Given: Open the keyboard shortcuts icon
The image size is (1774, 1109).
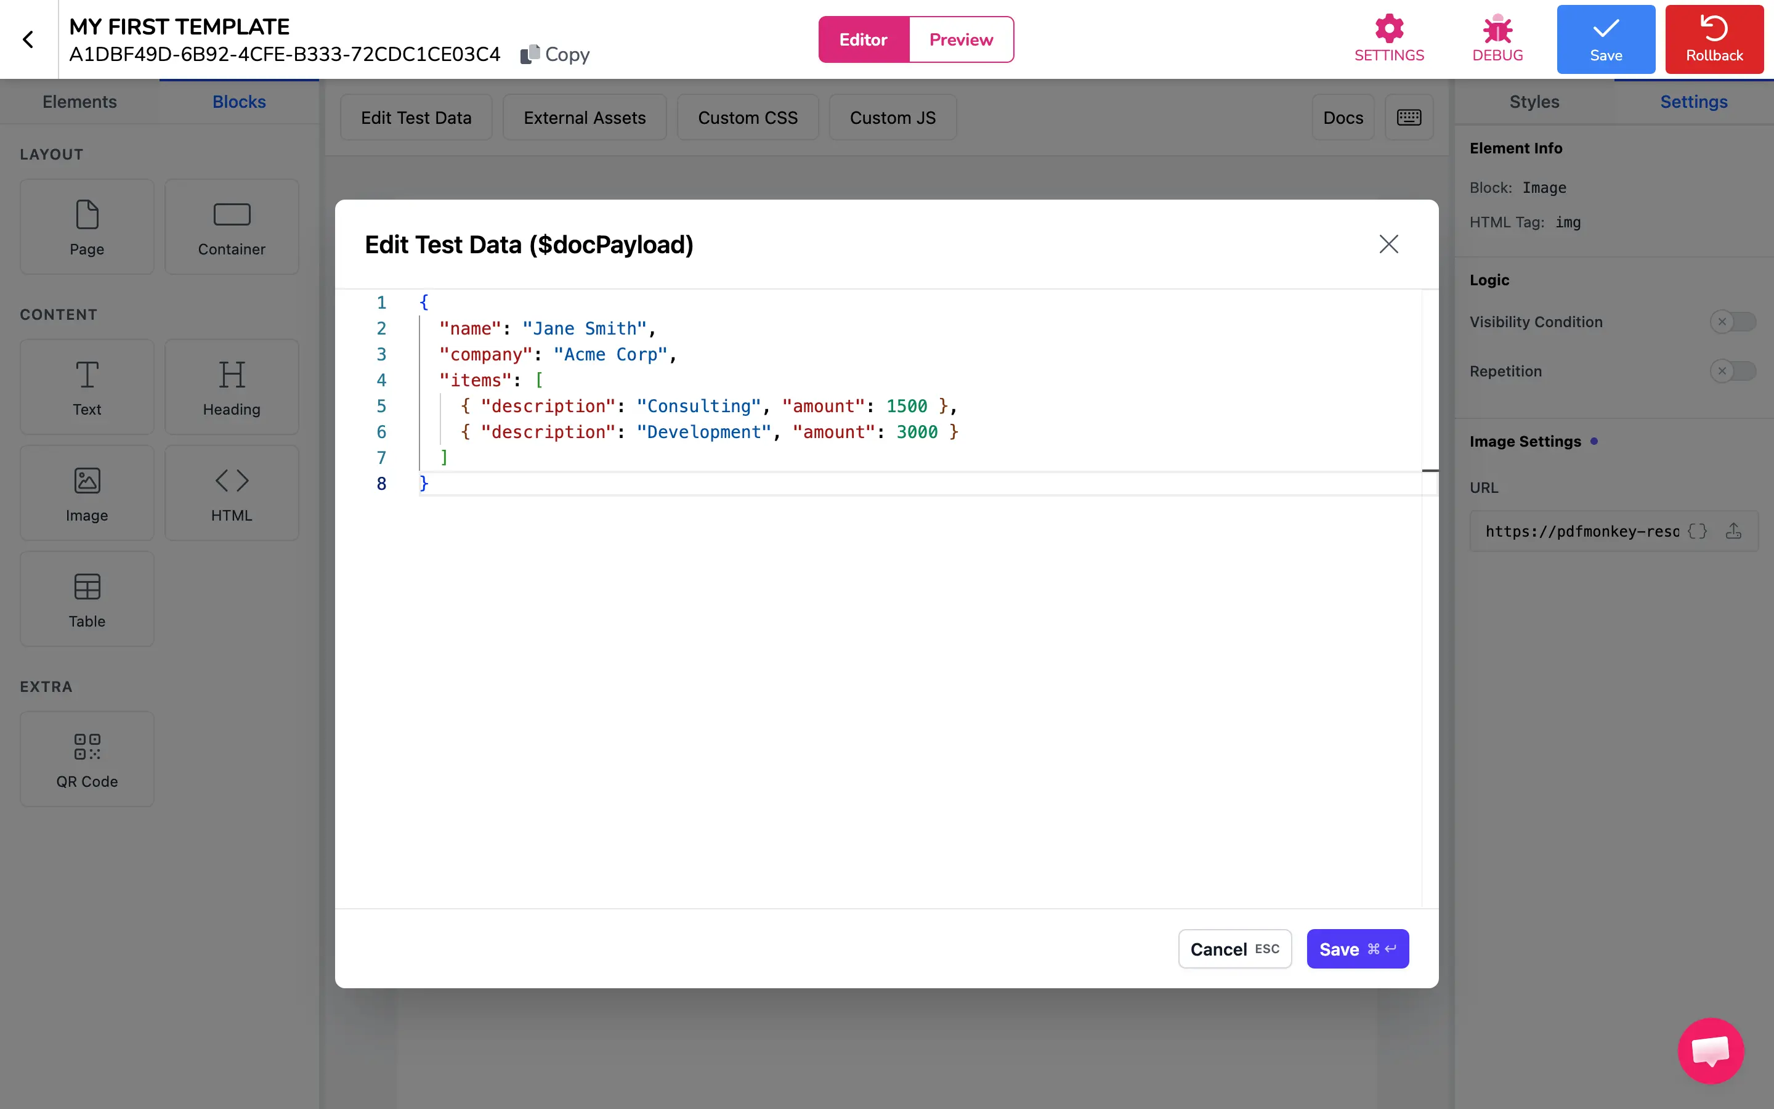Looking at the screenshot, I should click(1408, 116).
